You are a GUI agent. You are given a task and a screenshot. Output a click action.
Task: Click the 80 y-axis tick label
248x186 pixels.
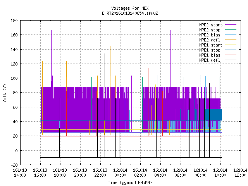pyautogui.click(x=15, y=93)
